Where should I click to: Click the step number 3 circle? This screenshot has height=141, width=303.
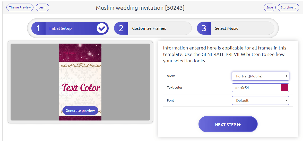(204, 28)
